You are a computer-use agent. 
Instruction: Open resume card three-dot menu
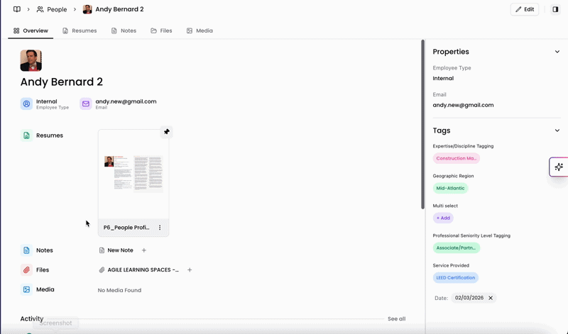(160, 228)
